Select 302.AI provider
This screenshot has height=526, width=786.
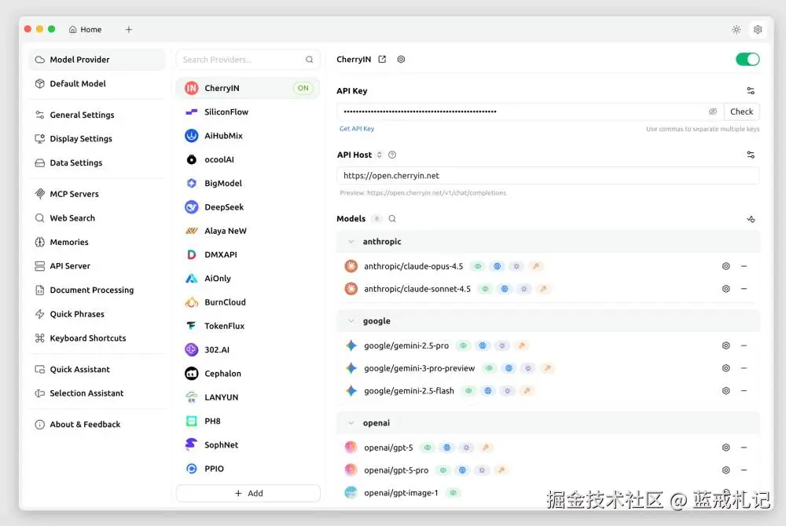click(248, 349)
